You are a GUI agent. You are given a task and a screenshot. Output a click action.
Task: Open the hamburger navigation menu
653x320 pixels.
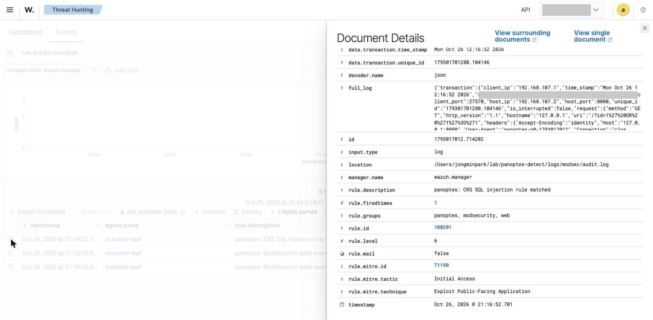click(10, 10)
